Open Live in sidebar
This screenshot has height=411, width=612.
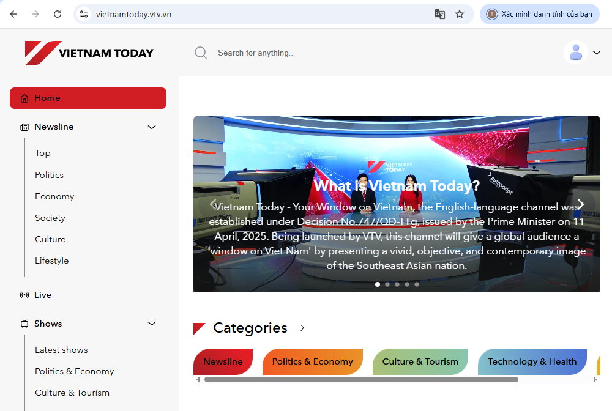43,295
